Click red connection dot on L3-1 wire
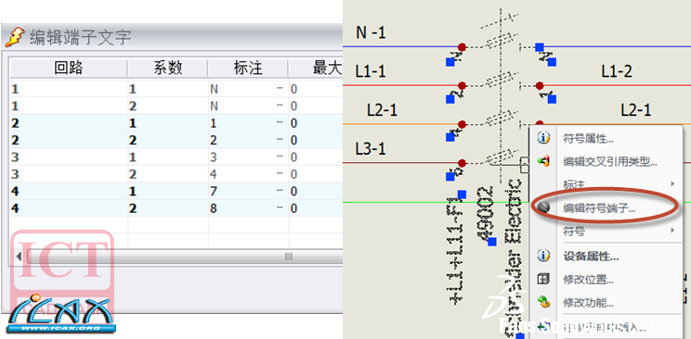This screenshot has height=339, width=691. tap(462, 163)
